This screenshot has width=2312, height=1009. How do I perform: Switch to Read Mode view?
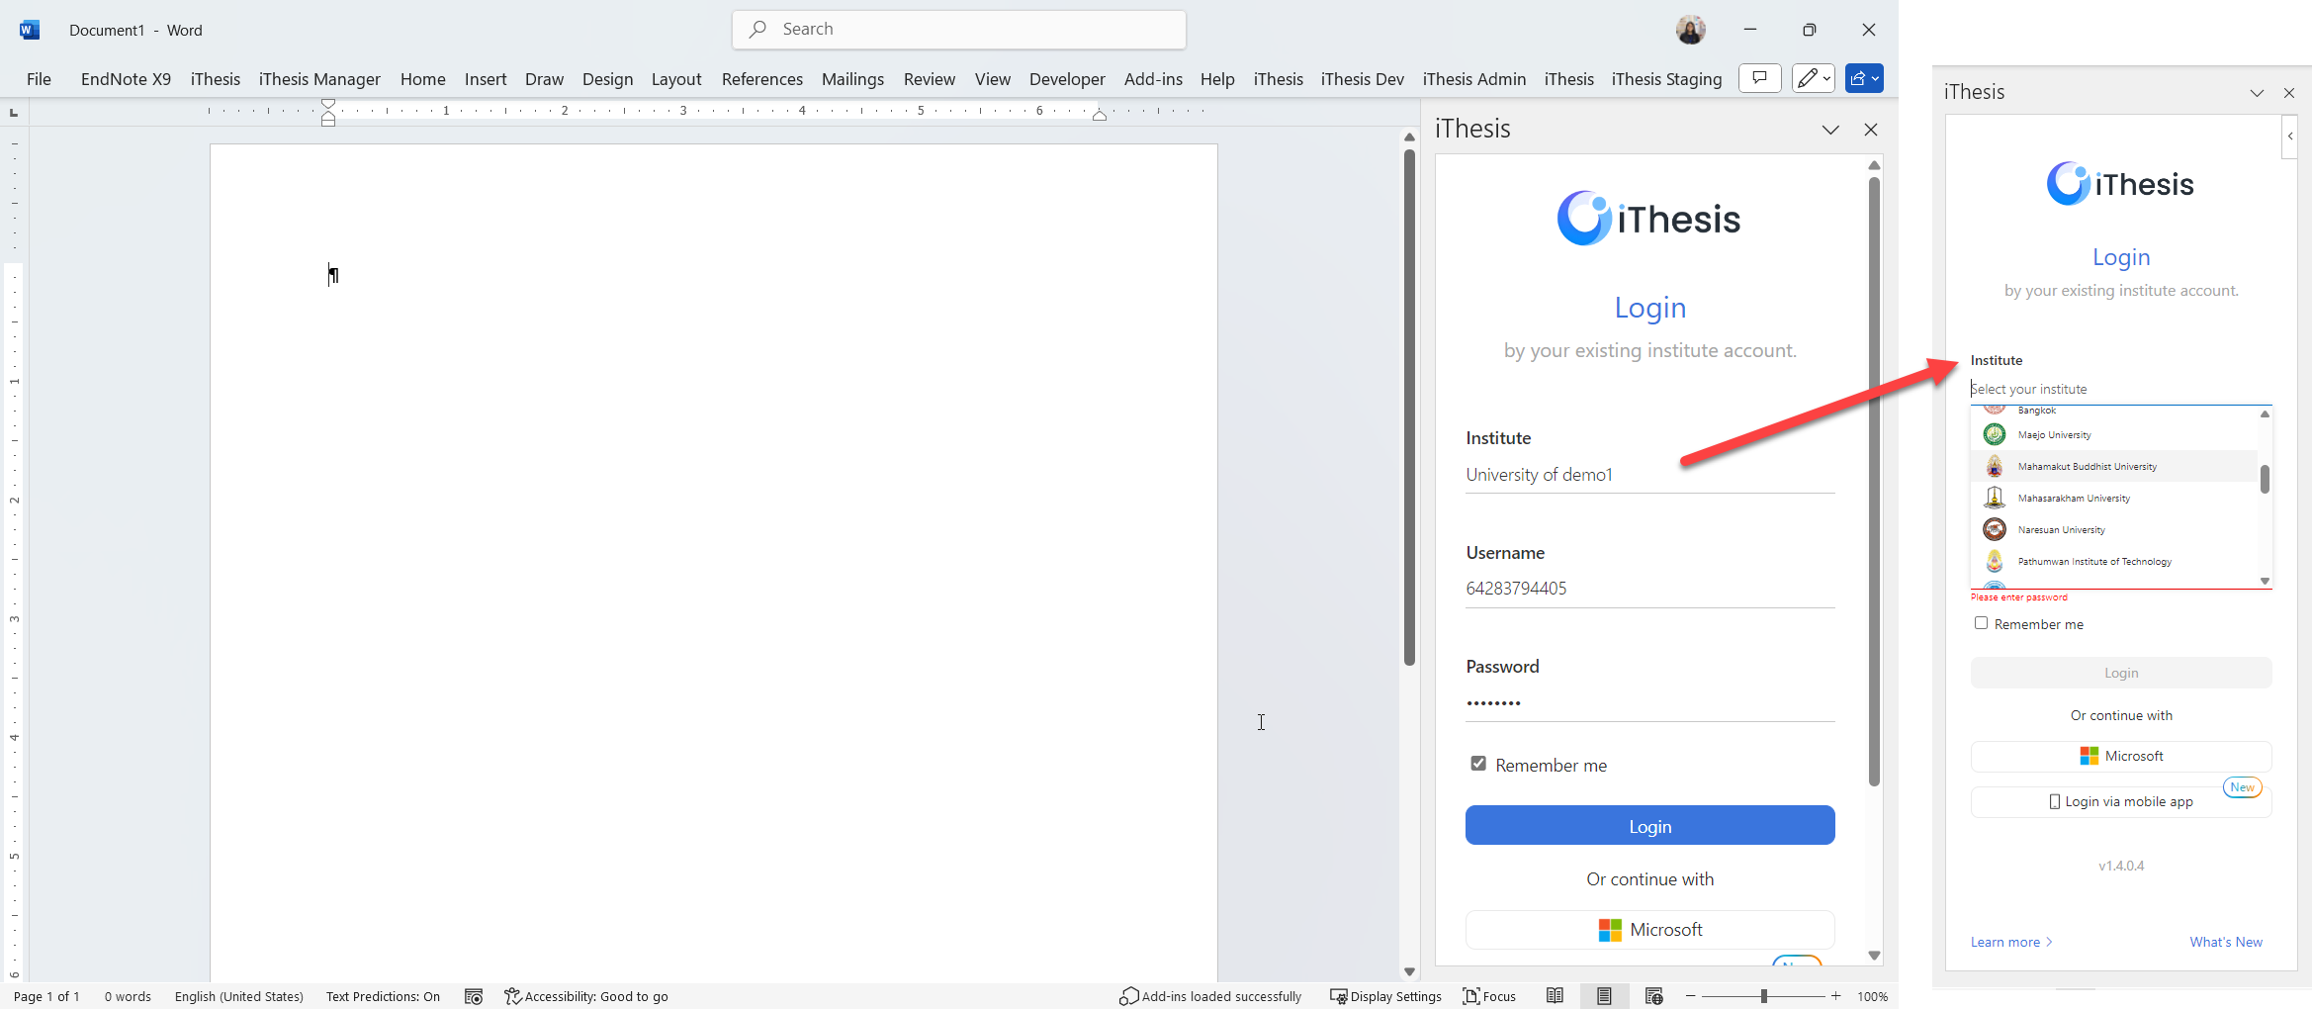[x=1555, y=996]
